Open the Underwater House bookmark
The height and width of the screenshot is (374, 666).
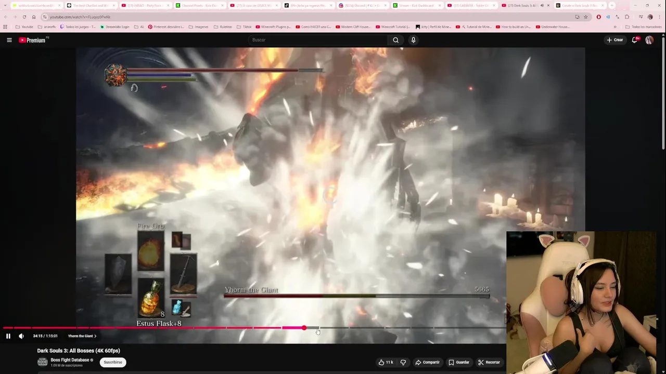point(553,26)
